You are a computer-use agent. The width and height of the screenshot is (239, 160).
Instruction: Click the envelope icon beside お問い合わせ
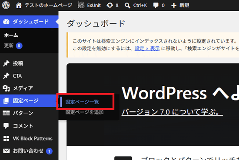[6, 151]
